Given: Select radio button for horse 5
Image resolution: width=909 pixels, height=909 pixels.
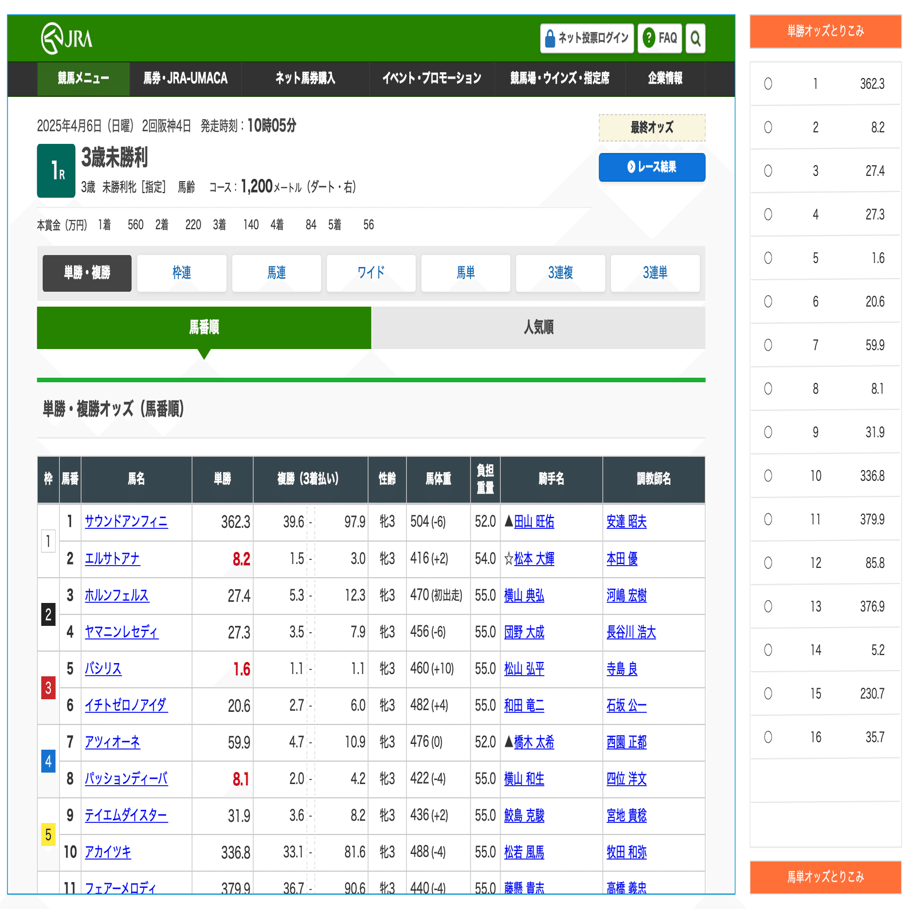Looking at the screenshot, I should [x=768, y=258].
